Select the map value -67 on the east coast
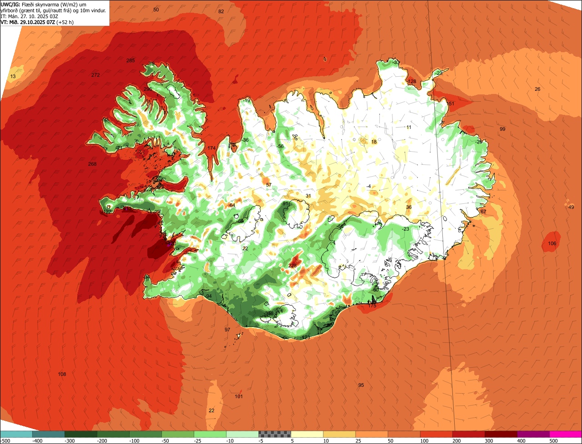 tap(482, 212)
